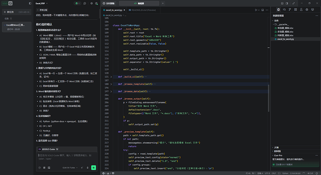This screenshot has width=321, height=175.
Task: Open 单选题_模板.xlsx file
Action: (x=284, y=28)
